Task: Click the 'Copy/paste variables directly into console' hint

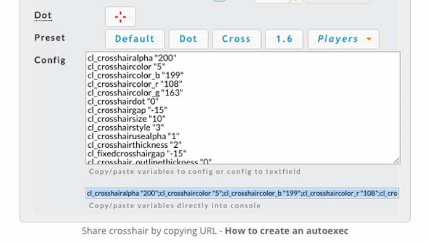Action: coord(175,206)
